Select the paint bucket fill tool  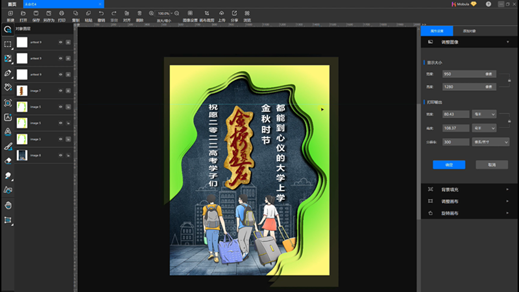8,88
